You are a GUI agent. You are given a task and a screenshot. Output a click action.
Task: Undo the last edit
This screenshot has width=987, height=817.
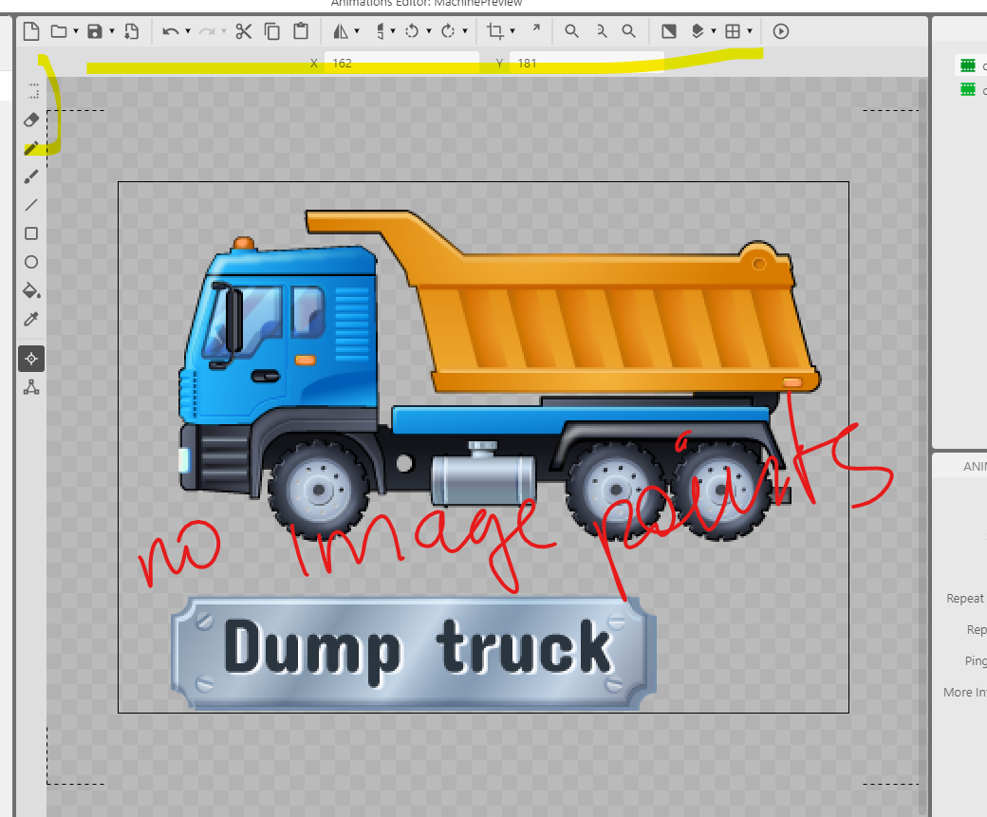[172, 30]
